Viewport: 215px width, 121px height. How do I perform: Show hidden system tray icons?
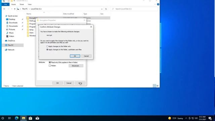186,118
